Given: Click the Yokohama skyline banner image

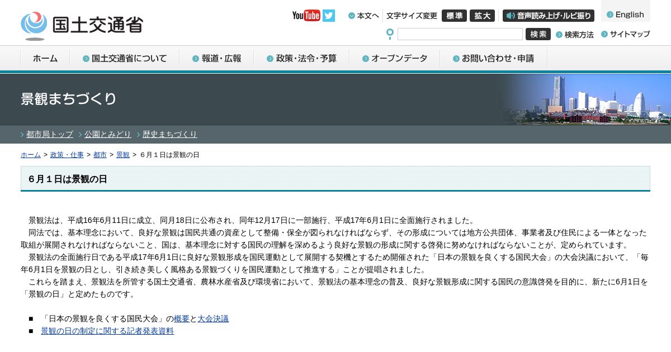Looking at the screenshot, I should coord(584,99).
